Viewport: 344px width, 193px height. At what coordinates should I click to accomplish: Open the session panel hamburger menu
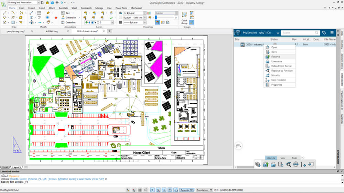click(331, 33)
